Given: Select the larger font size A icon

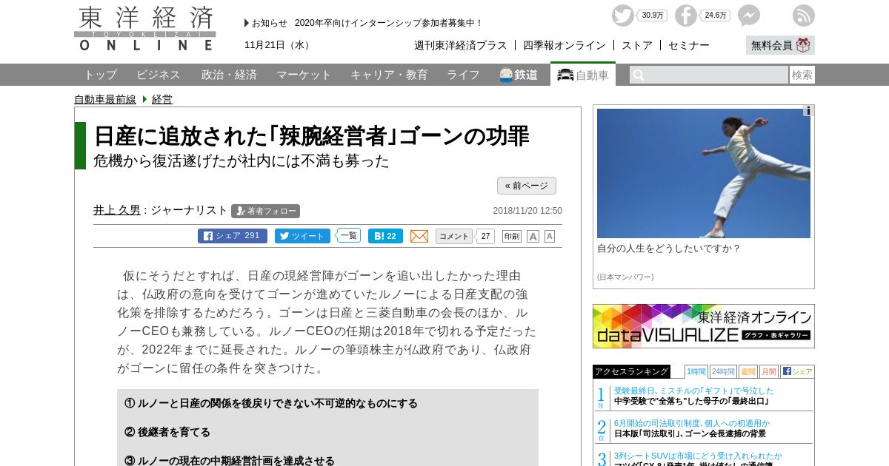Looking at the screenshot, I should [x=533, y=236].
